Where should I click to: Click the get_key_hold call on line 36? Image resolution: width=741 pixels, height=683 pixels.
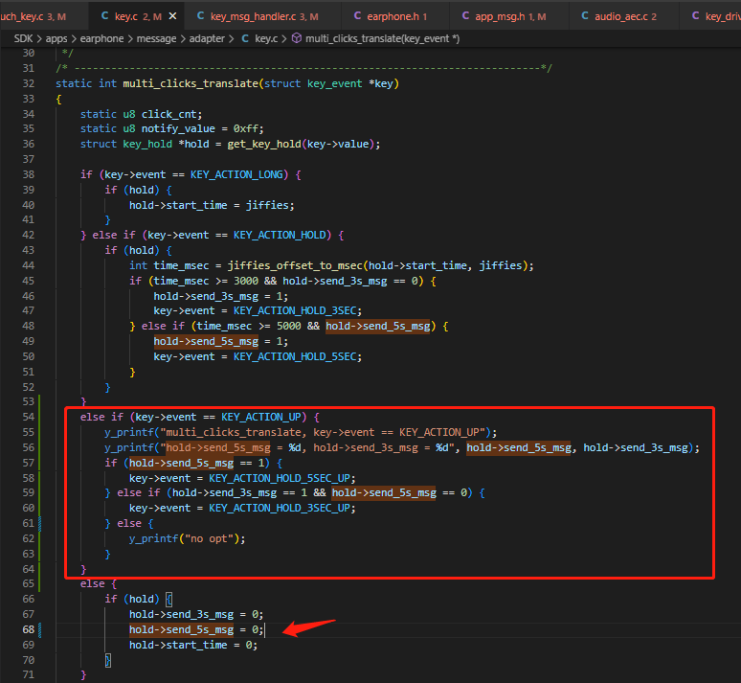[x=263, y=144]
